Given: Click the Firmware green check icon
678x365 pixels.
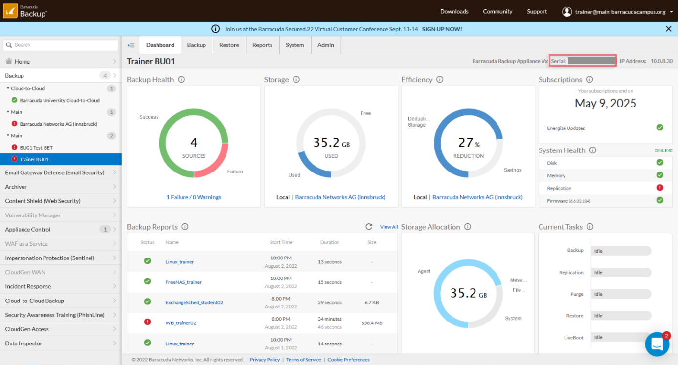Looking at the screenshot, I should [x=660, y=200].
